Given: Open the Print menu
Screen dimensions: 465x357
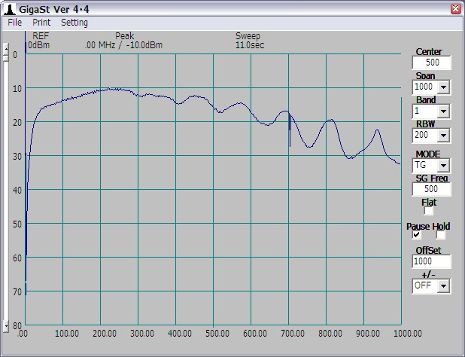Looking at the screenshot, I should click(x=41, y=23).
